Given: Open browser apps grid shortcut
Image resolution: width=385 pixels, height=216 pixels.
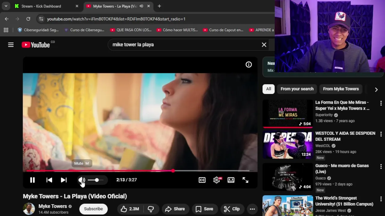Looking at the screenshot, I should pyautogui.click(x=6, y=30).
